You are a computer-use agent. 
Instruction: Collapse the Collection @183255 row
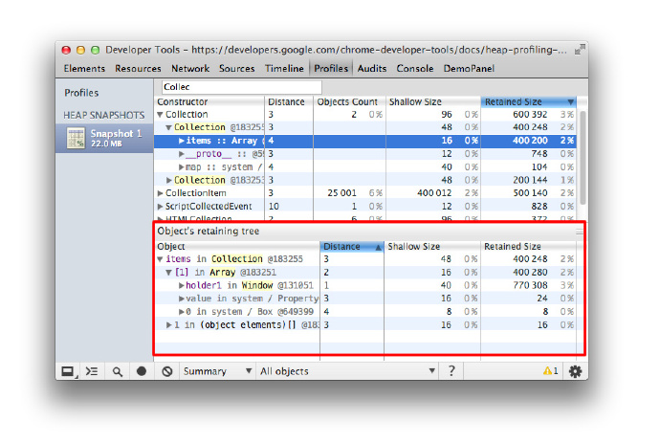[168, 127]
